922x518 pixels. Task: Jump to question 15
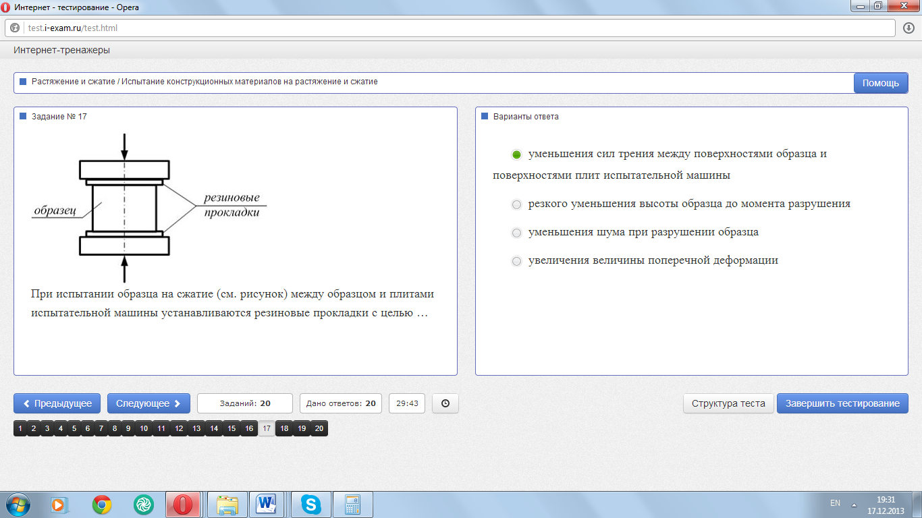232,428
